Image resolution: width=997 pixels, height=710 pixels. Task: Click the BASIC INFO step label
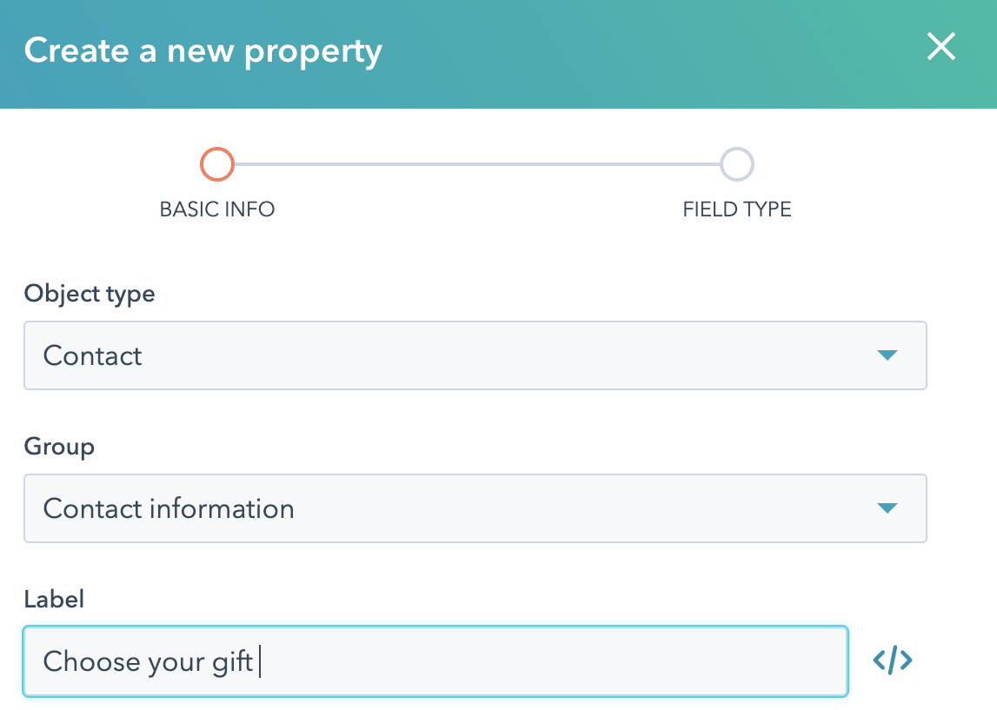tap(216, 209)
